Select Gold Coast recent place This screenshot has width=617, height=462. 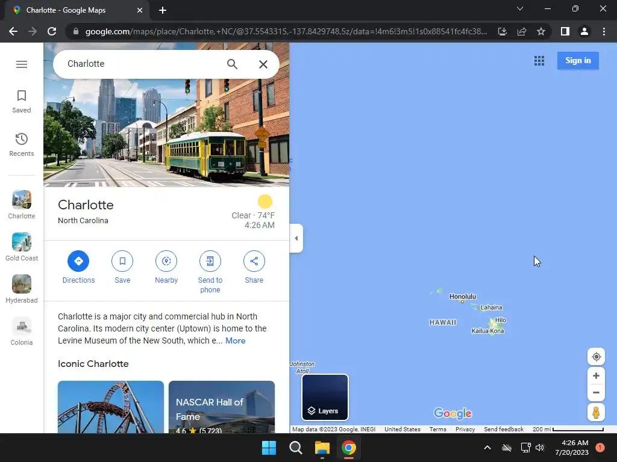click(22, 247)
